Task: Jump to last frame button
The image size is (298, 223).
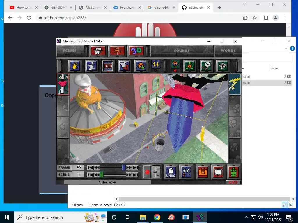Action: (x=135, y=168)
